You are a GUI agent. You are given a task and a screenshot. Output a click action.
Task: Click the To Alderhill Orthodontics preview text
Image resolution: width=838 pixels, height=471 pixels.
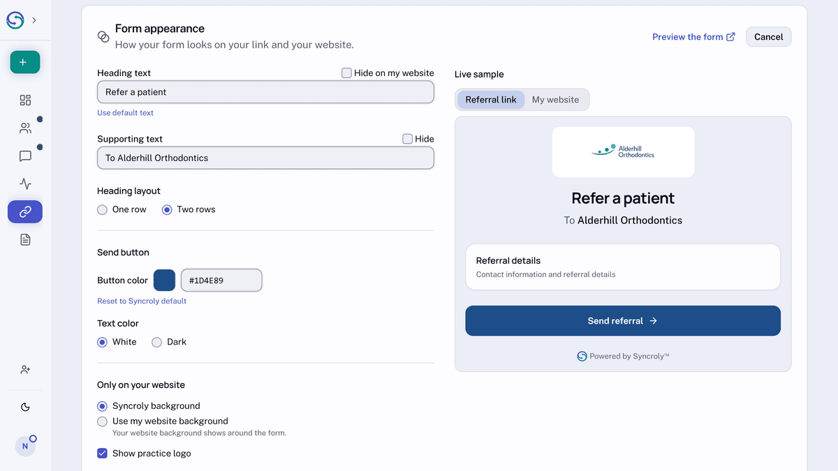[623, 220]
